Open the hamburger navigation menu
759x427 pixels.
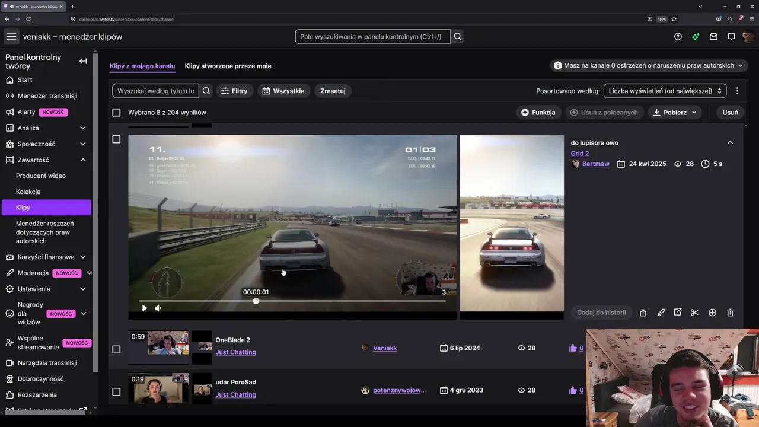(x=11, y=37)
